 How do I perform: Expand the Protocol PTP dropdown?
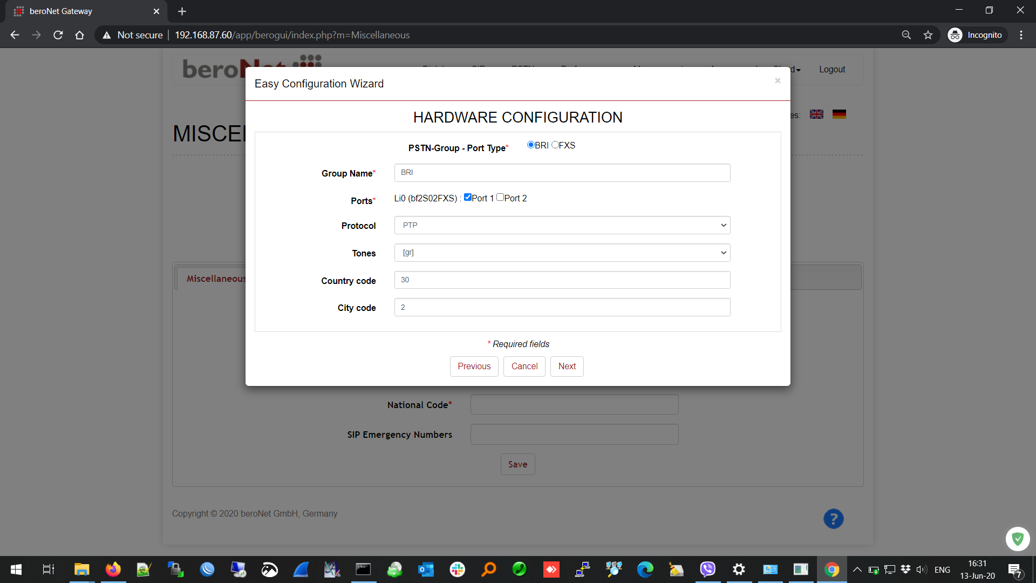coord(562,225)
